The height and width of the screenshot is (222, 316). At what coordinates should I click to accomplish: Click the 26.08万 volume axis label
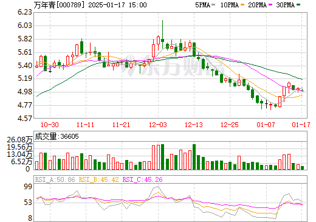click(19, 140)
